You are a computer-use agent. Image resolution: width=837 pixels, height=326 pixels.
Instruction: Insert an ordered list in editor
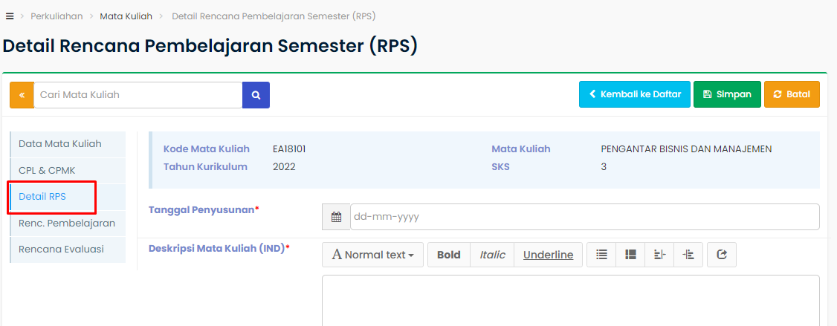[630, 255]
